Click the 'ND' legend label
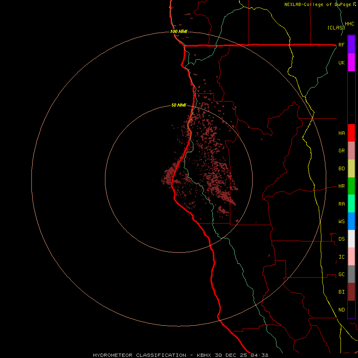 click(x=341, y=309)
